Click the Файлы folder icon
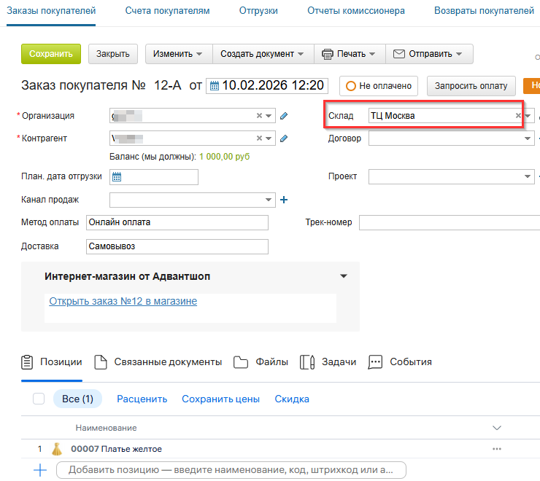This screenshot has width=540, height=481. (x=241, y=362)
